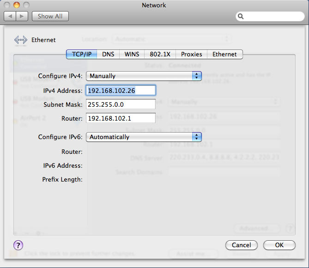Select the TCP/IP tab
Viewport: 309px width, 268px height.
point(82,54)
